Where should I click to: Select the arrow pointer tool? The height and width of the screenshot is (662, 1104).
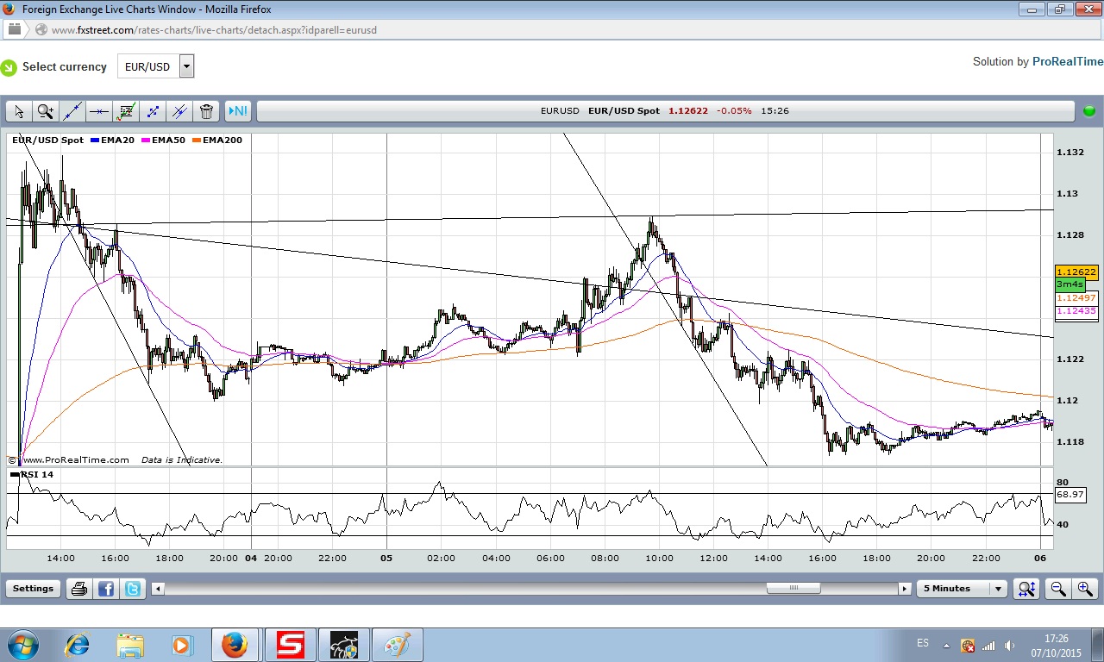click(x=19, y=111)
